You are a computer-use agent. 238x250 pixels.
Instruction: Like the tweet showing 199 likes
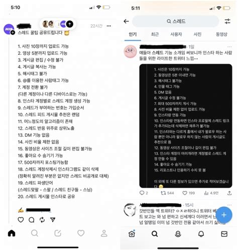(x=188, y=193)
